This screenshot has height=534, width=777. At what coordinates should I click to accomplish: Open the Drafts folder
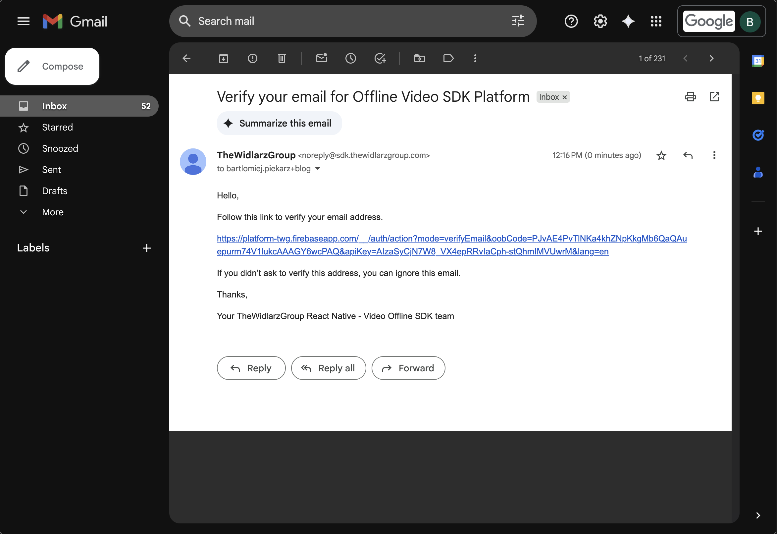click(x=79, y=191)
